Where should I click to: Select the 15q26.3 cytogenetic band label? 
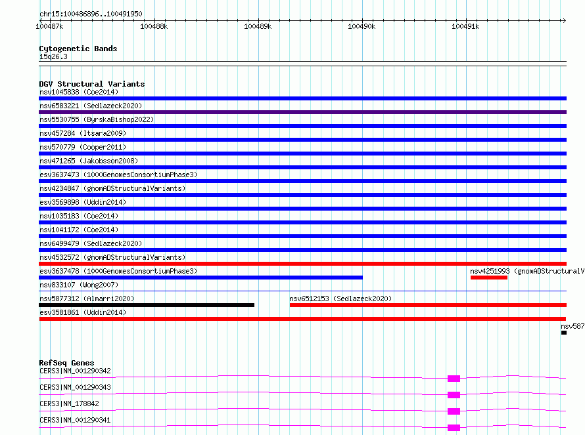53,56
